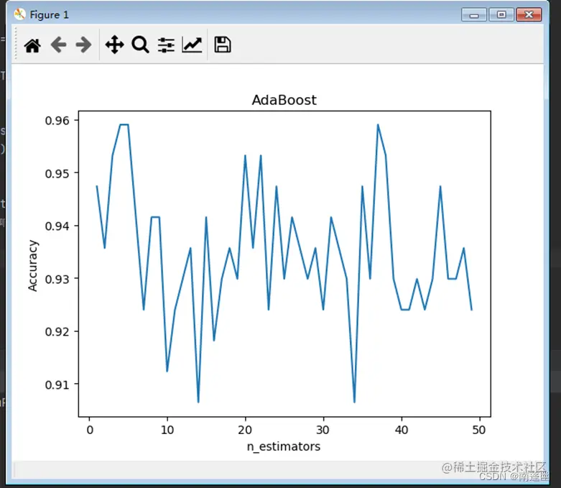Click the 20 x-axis tick label
561x488 pixels.
[246, 430]
